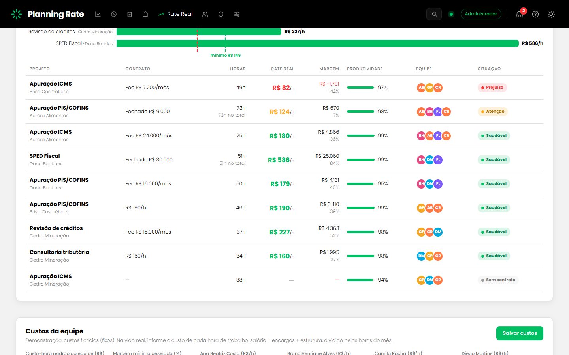Toggle the light theme sun icon
Screen dimensions: 569x355
[551, 14]
